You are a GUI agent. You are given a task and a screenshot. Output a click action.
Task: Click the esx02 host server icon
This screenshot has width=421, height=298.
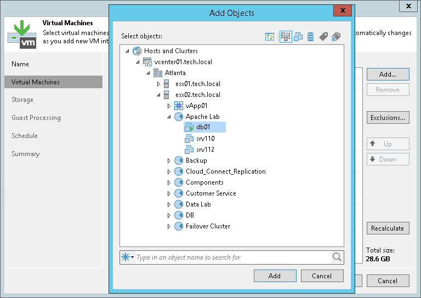[x=167, y=95]
